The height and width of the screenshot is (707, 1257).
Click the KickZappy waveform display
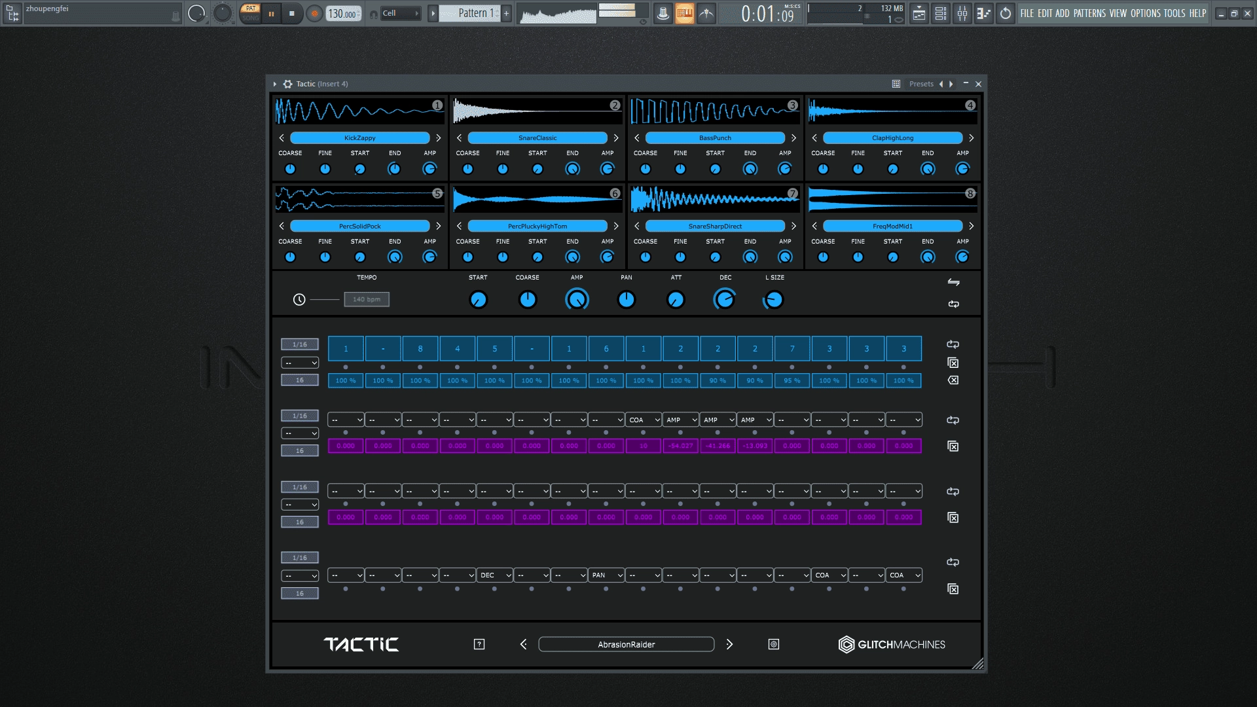point(359,111)
